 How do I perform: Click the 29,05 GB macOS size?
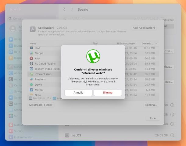tap(161, 135)
